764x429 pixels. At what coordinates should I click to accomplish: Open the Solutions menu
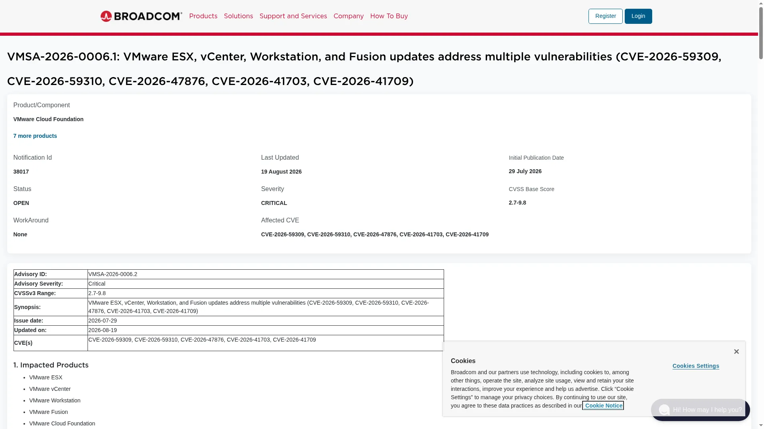(x=238, y=16)
